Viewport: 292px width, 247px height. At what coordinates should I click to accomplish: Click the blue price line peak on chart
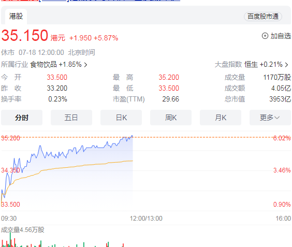point(132,136)
